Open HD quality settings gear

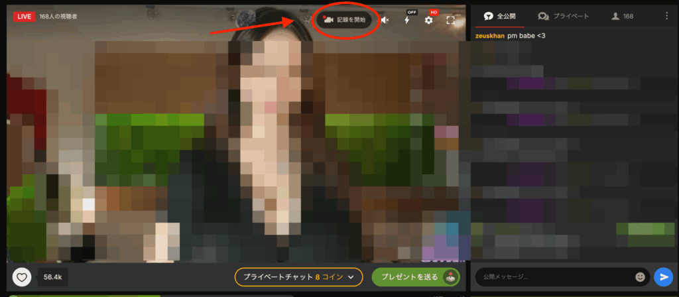pos(429,20)
